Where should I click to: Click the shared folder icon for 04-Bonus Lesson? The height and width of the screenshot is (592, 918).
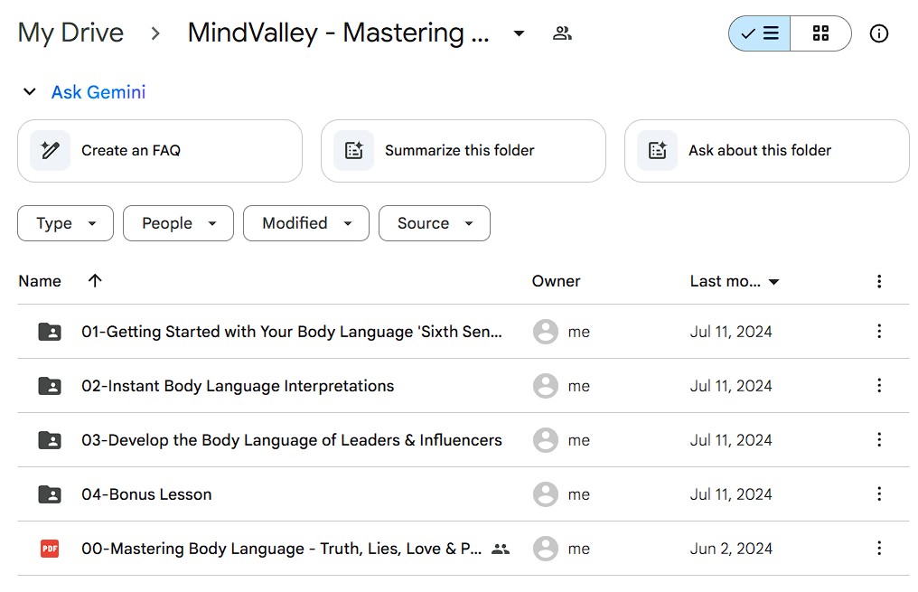(50, 494)
